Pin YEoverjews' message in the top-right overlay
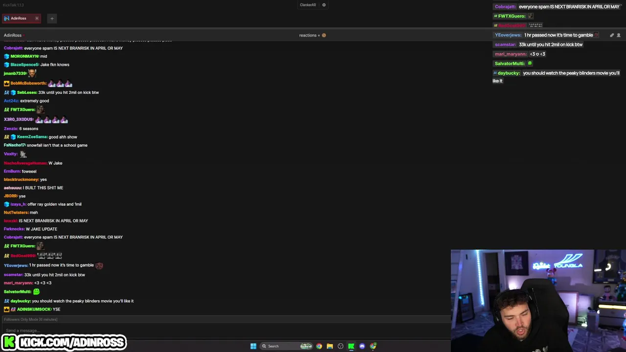This screenshot has width=626, height=352. (611, 35)
